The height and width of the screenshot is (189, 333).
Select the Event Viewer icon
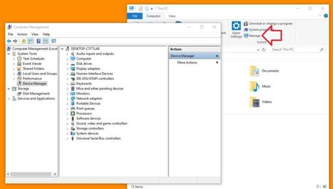[19, 64]
